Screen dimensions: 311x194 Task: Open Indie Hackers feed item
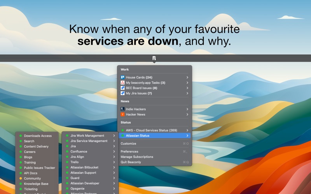(x=155, y=109)
